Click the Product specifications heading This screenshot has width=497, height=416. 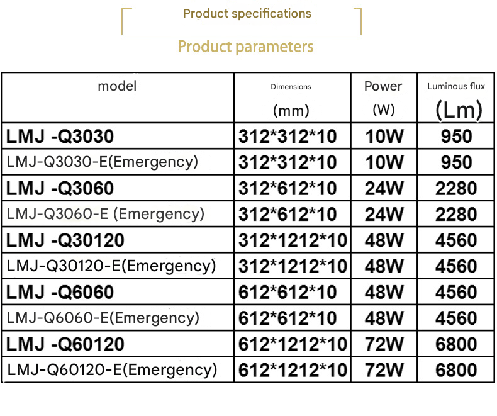click(247, 14)
